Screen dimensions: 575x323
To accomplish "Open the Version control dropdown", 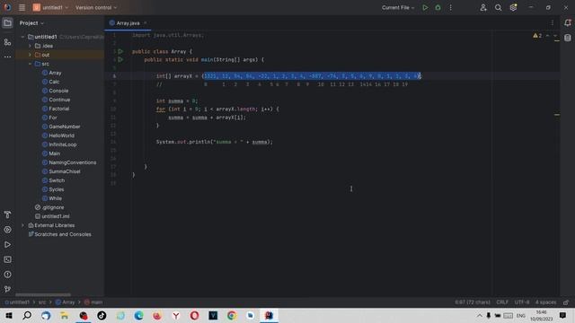I will tap(96, 7).
